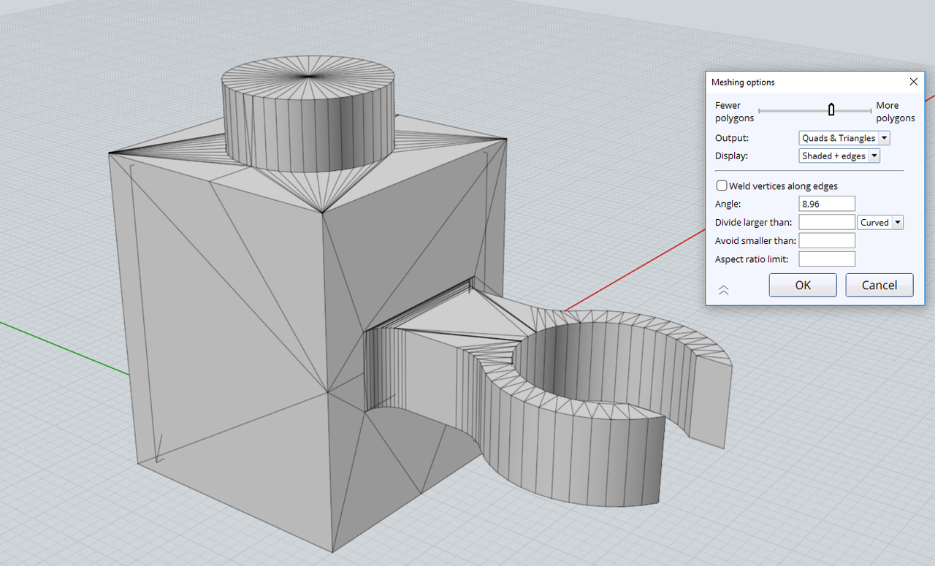Enable Weld vertices along edges checkbox

click(x=722, y=186)
